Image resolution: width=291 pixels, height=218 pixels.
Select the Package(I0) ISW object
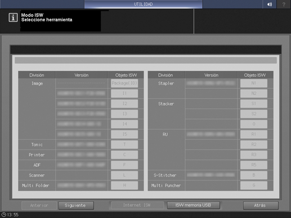[124, 83]
